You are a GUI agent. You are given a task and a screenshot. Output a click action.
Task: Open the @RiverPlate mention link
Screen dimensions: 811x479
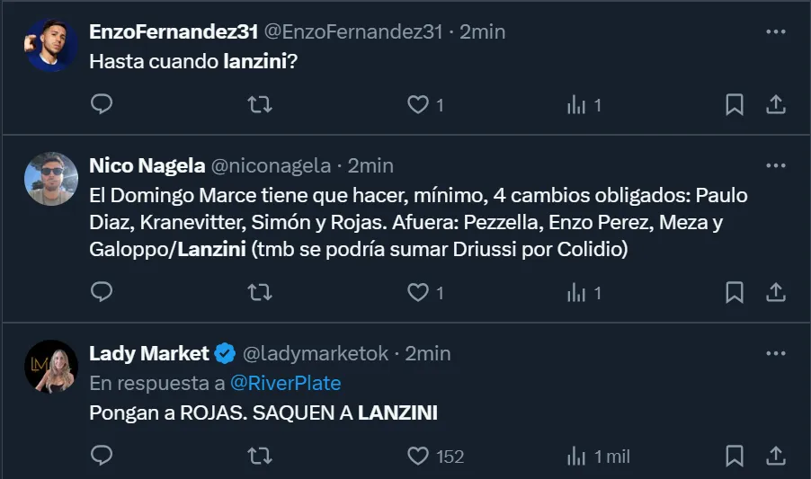[286, 383]
